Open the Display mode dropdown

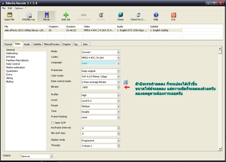[119, 141]
